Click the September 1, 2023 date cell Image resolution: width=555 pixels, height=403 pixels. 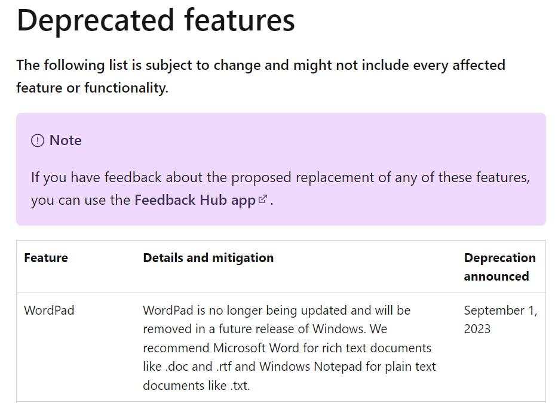click(501, 319)
